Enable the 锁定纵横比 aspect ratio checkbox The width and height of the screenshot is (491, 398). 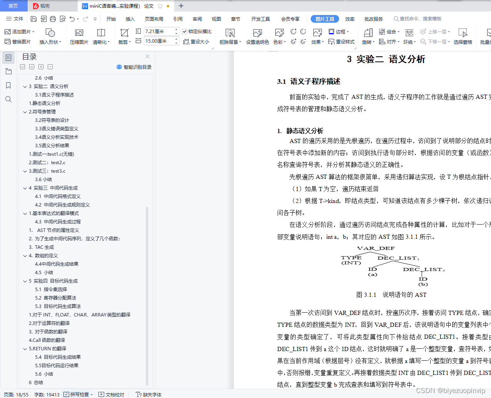pyautogui.click(x=185, y=32)
